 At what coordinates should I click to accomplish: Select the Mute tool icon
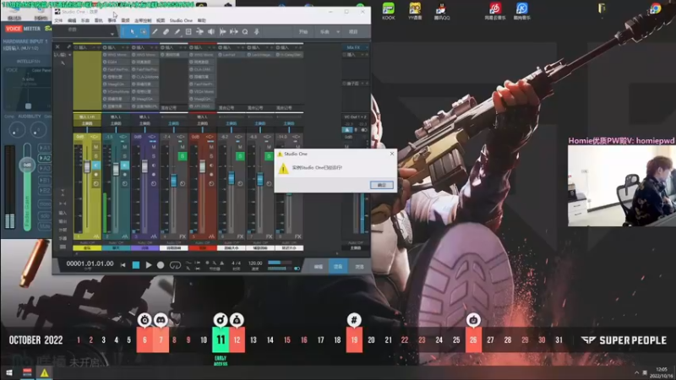tap(188, 32)
